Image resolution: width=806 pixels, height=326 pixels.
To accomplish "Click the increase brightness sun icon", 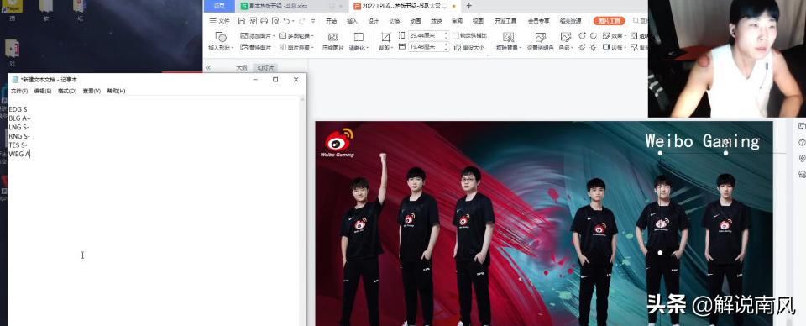I will click(582, 47).
